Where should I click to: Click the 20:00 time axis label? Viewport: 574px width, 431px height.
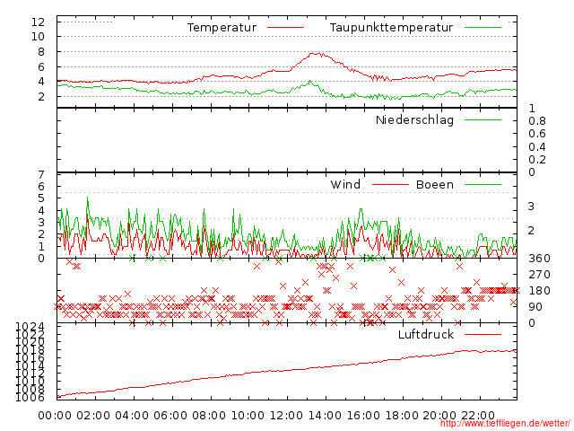(439, 416)
